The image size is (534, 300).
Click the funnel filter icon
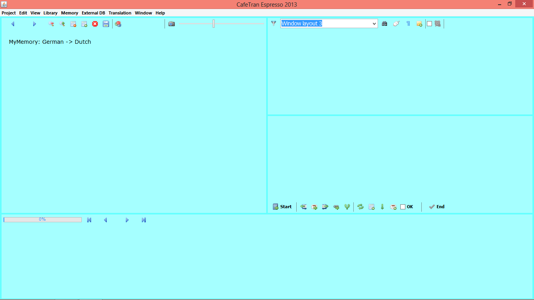click(x=274, y=23)
